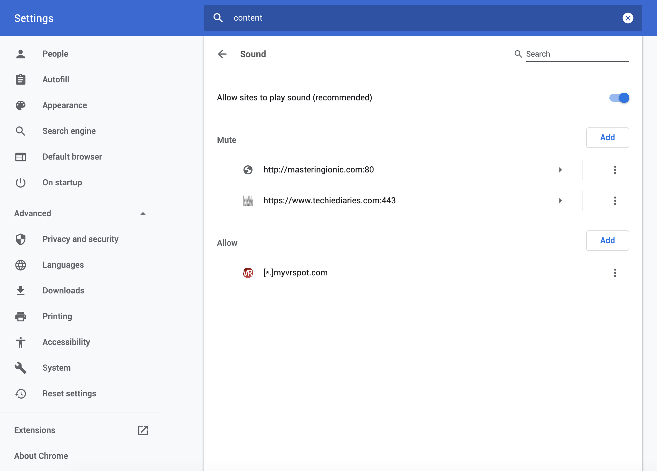
Task: Select http://masteringionic.com:80 entry text
Action: click(x=319, y=170)
